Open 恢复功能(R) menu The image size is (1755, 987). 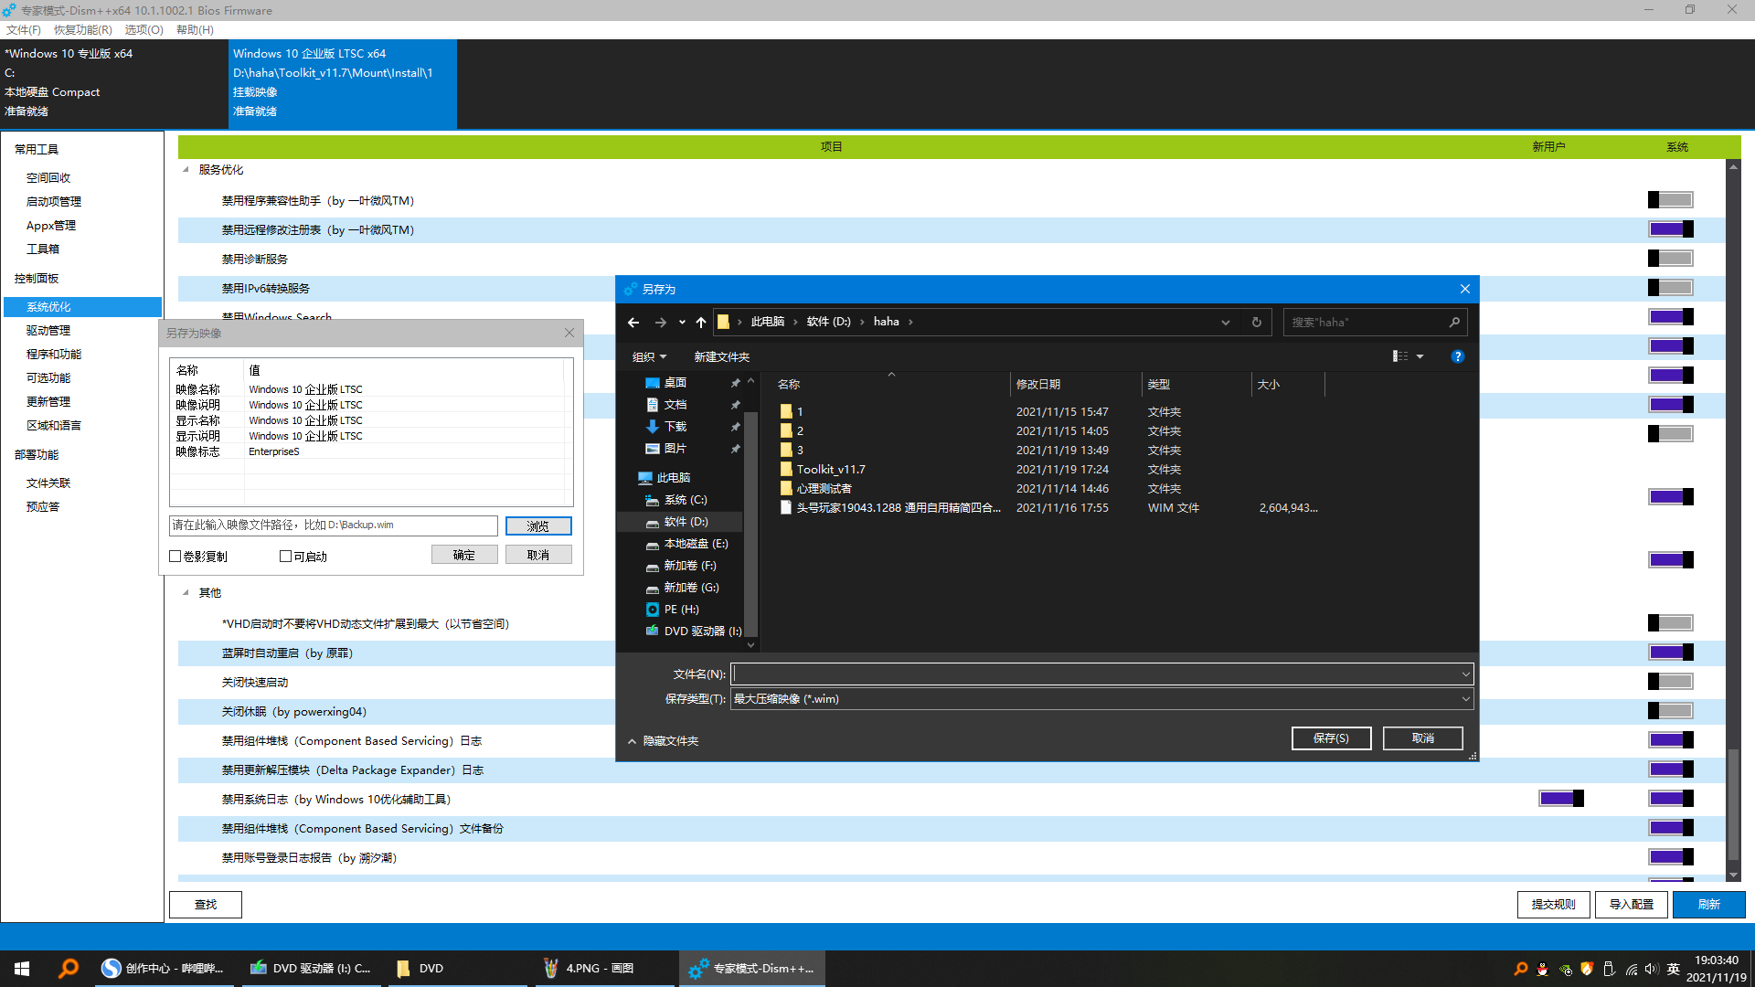(82, 30)
